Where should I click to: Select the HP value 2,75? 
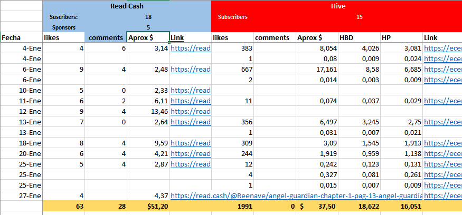pyautogui.click(x=402, y=122)
